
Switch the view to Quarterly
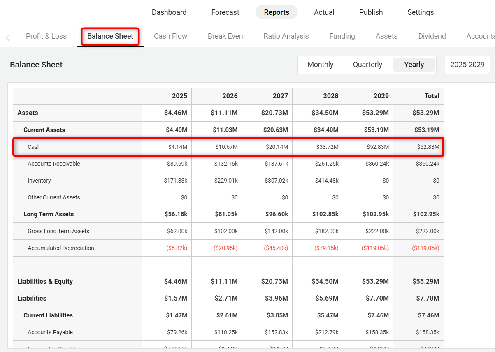[x=367, y=65]
